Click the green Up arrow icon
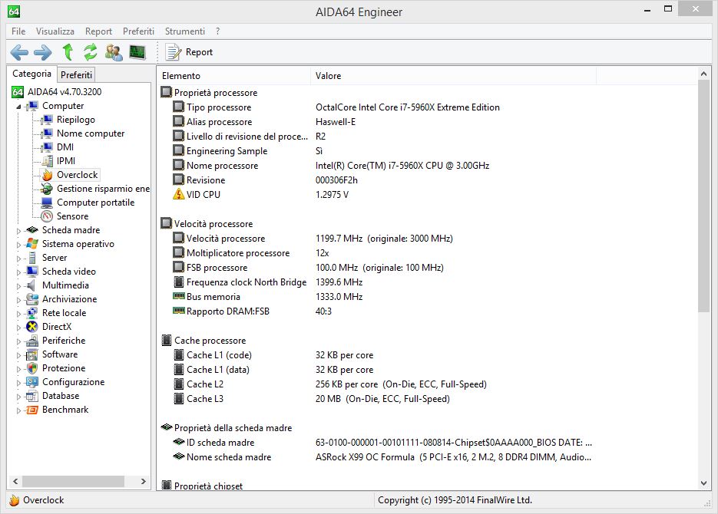 click(x=68, y=52)
